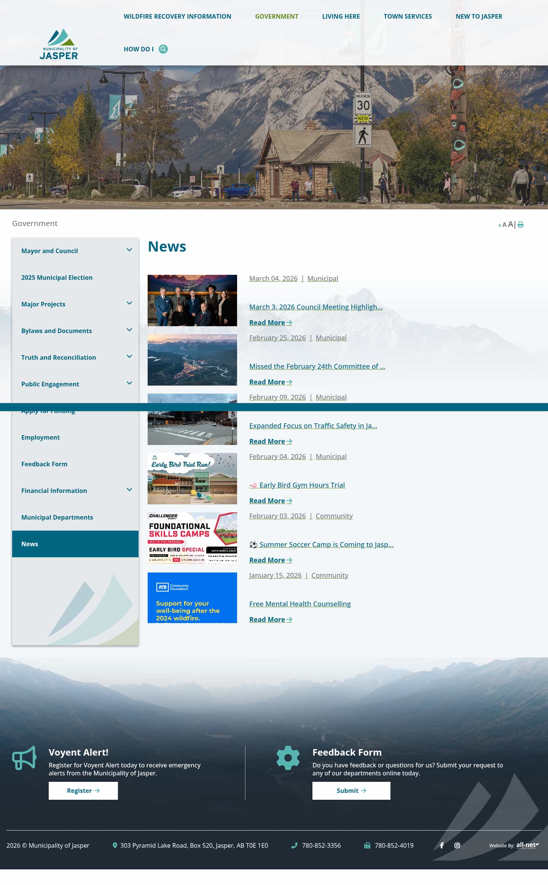548x885 pixels.
Task: Open the Government menu
Action: (x=277, y=16)
